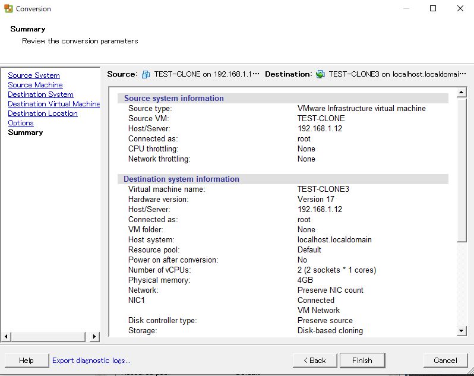Click the summary scrollbar up arrow
474x376 pixels.
point(462,92)
